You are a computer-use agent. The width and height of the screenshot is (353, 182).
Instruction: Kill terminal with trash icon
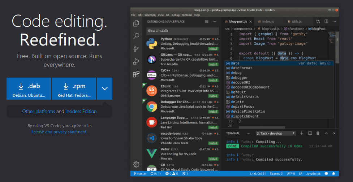pos(318,133)
